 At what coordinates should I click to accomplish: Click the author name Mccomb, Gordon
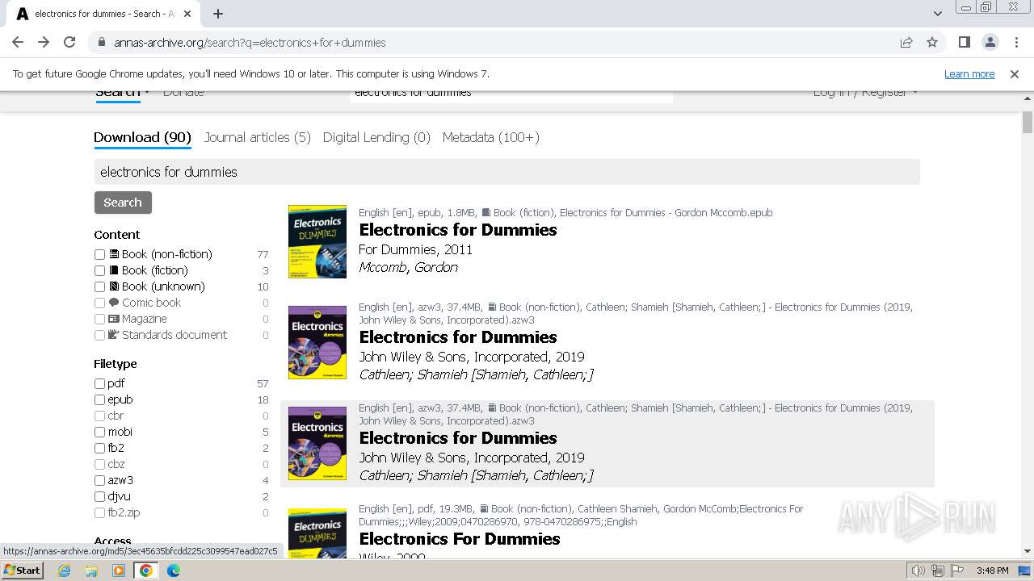click(408, 267)
